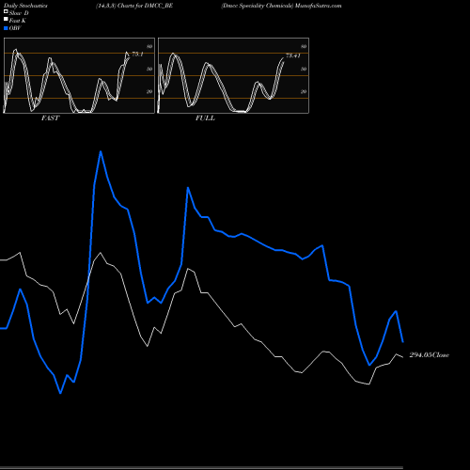470x470 pixels.
Task: Click the highest peak of blue OBV line
Action: coord(101,152)
